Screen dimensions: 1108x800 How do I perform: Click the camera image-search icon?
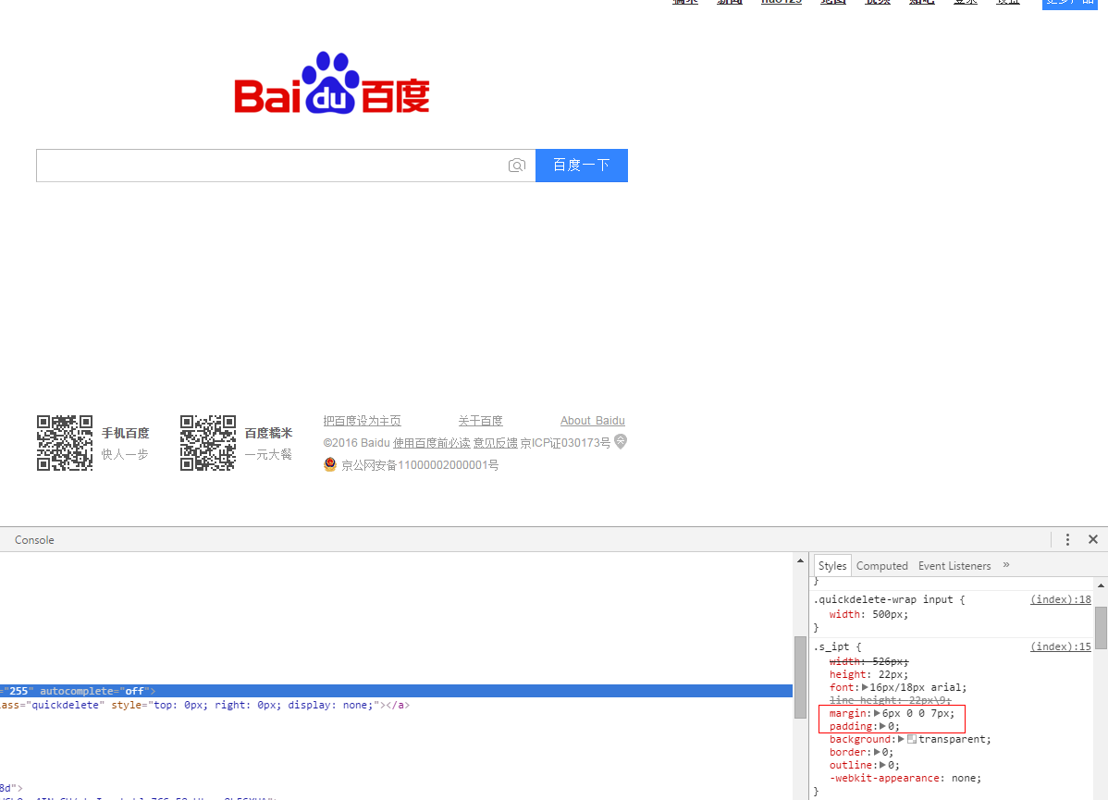517,166
